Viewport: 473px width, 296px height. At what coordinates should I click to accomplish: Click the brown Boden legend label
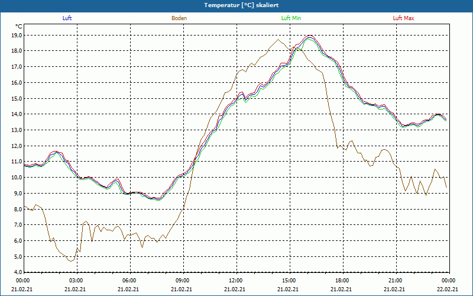179,18
